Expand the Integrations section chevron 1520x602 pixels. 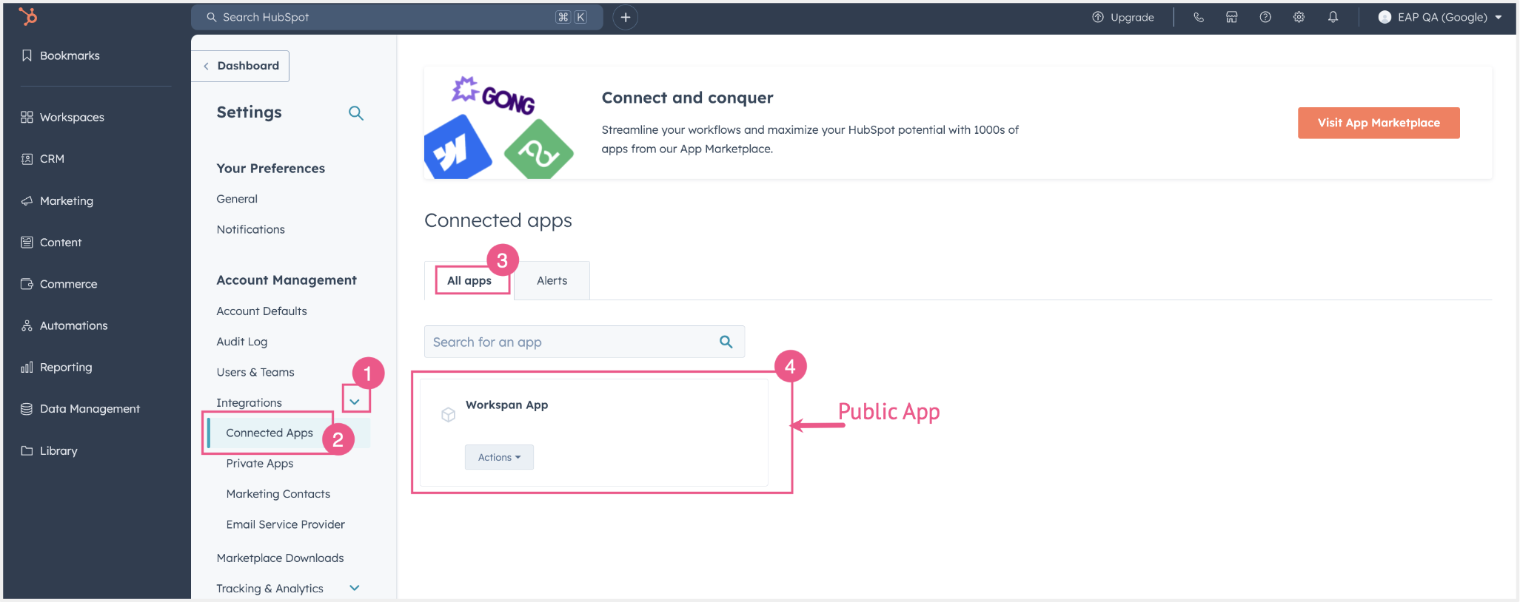coord(356,400)
